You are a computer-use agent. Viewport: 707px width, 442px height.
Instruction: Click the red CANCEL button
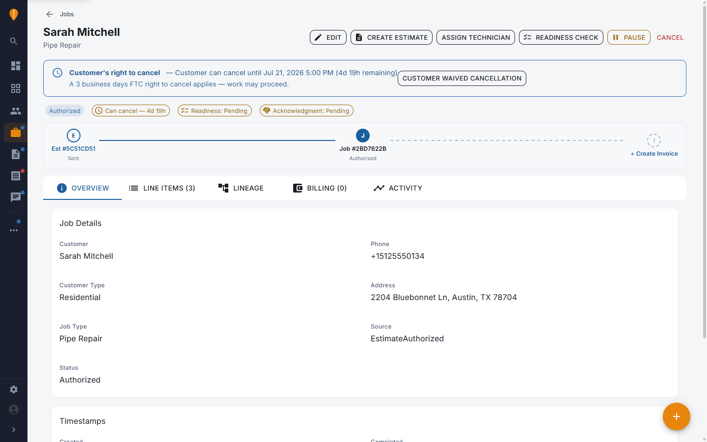670,37
